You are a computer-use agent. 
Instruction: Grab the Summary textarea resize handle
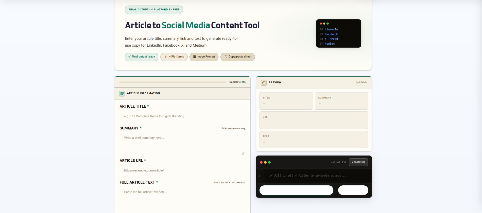[243, 153]
